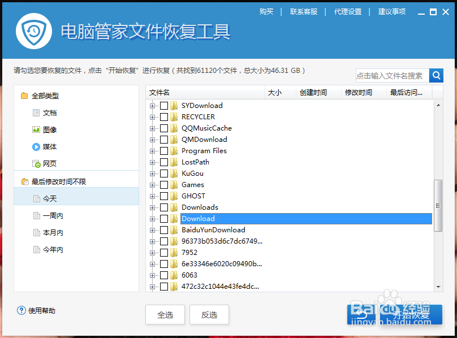Expand the KuGou tree node
Image resolution: width=457 pixels, height=338 pixels.
[x=152, y=174]
